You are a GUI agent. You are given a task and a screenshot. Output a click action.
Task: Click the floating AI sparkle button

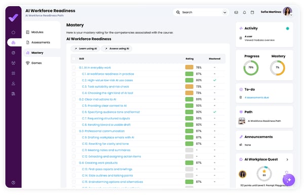(x=289, y=180)
